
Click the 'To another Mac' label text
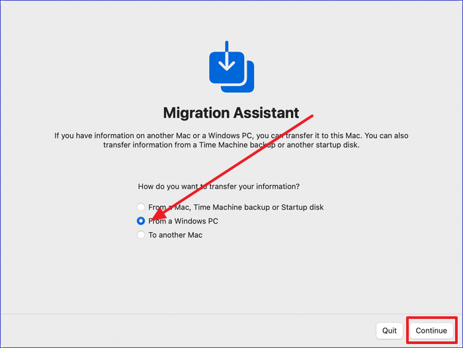(x=175, y=235)
